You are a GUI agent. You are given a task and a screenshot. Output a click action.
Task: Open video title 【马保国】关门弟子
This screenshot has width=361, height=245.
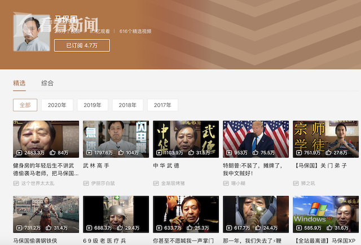click(321, 166)
